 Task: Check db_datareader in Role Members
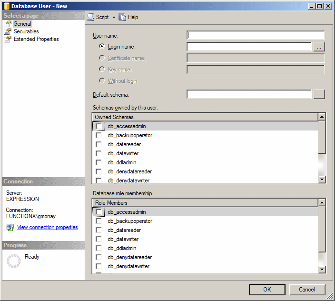pyautogui.click(x=99, y=230)
